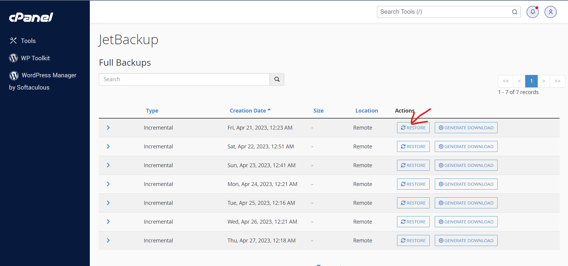
Task: Expand the Thu, Apr 27 backup row
Action: (x=108, y=240)
